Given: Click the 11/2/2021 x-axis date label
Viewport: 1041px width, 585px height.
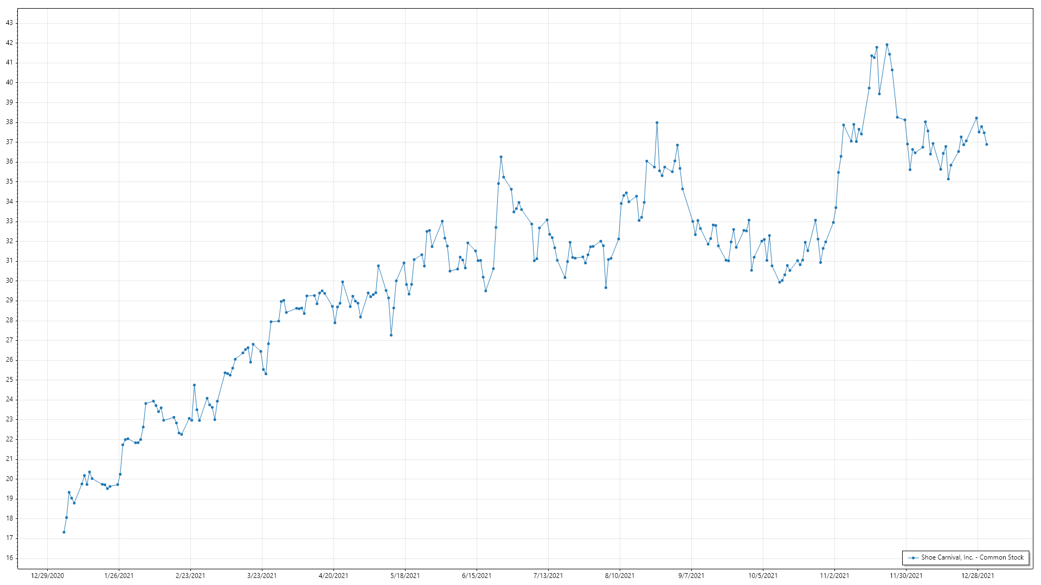Looking at the screenshot, I should (834, 576).
